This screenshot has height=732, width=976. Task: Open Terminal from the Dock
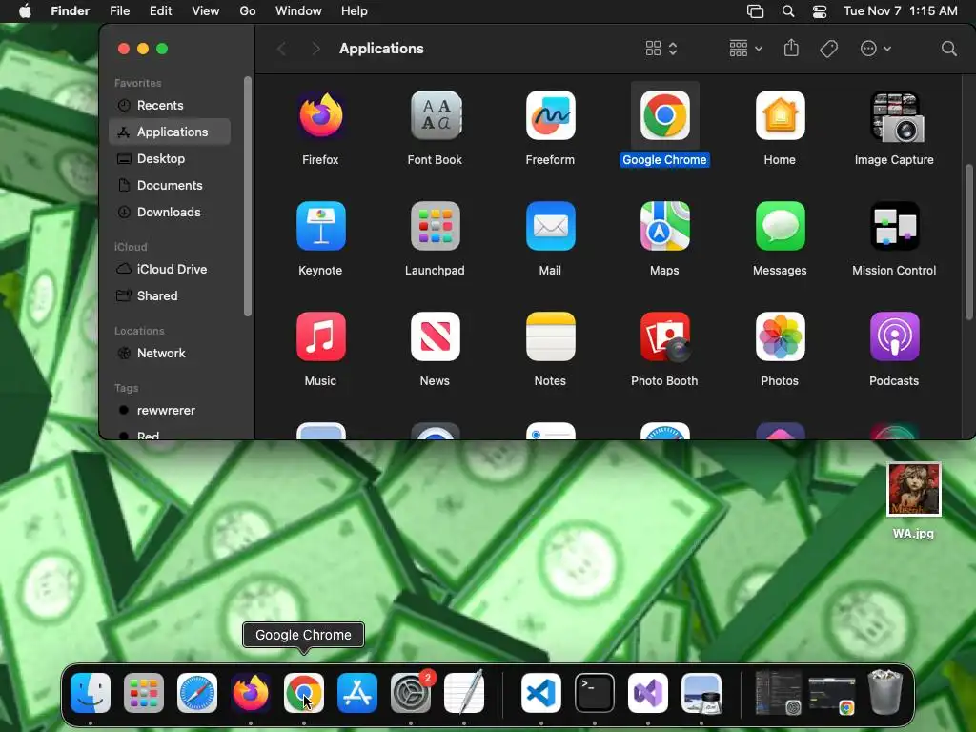[x=595, y=693]
